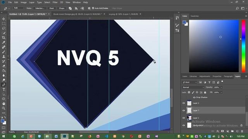Click the foreground color swatch in toolbox
Viewport: 248px width, 139px height.
point(3,121)
